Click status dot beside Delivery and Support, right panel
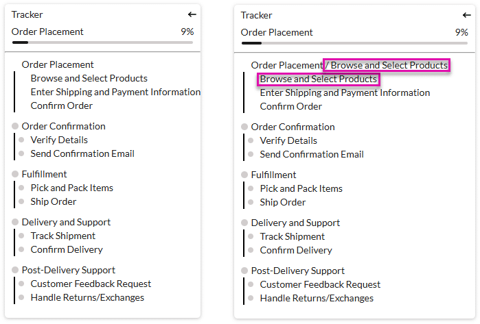480x324 pixels. point(245,223)
